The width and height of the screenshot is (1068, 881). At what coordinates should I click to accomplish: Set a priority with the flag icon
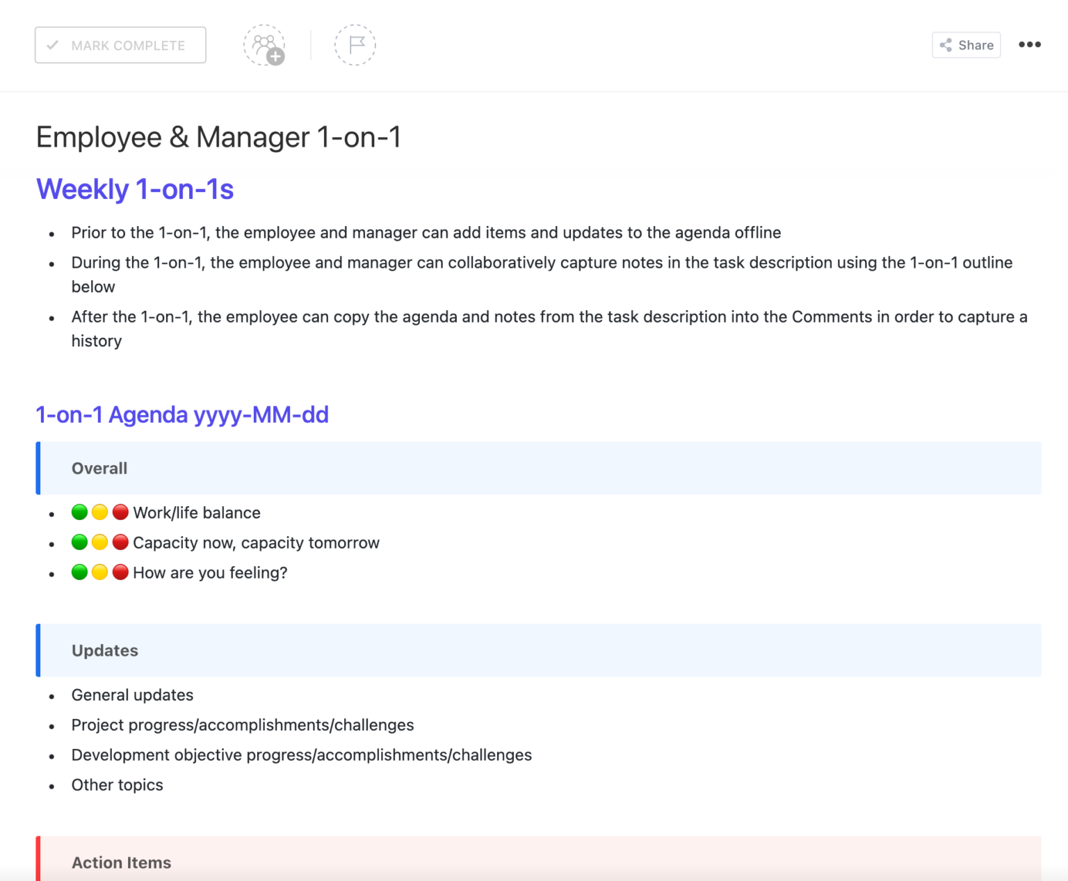(x=355, y=45)
